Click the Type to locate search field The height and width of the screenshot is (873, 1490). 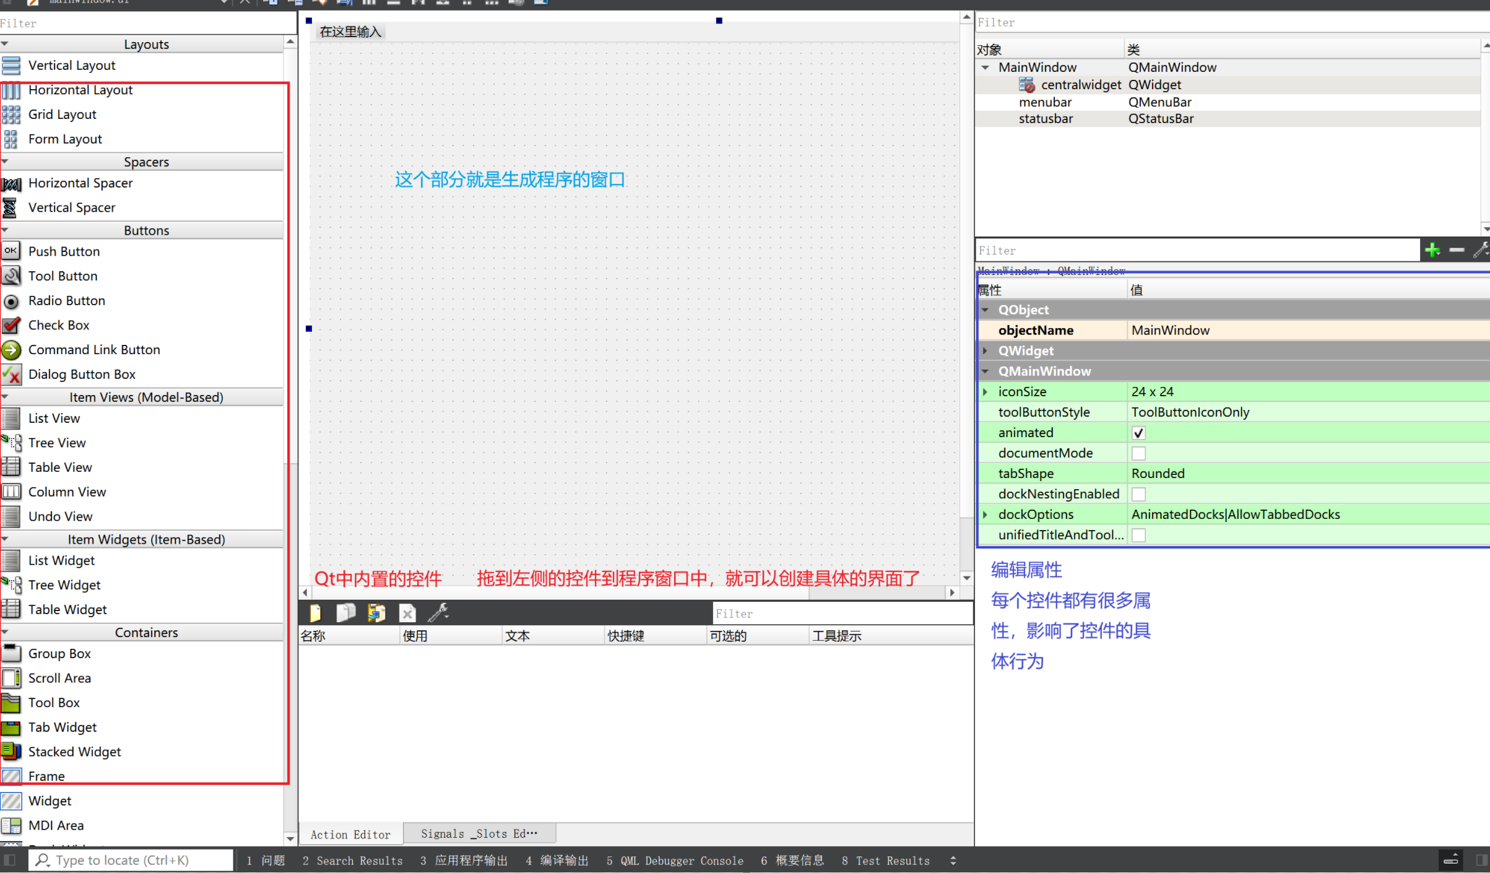(x=131, y=860)
